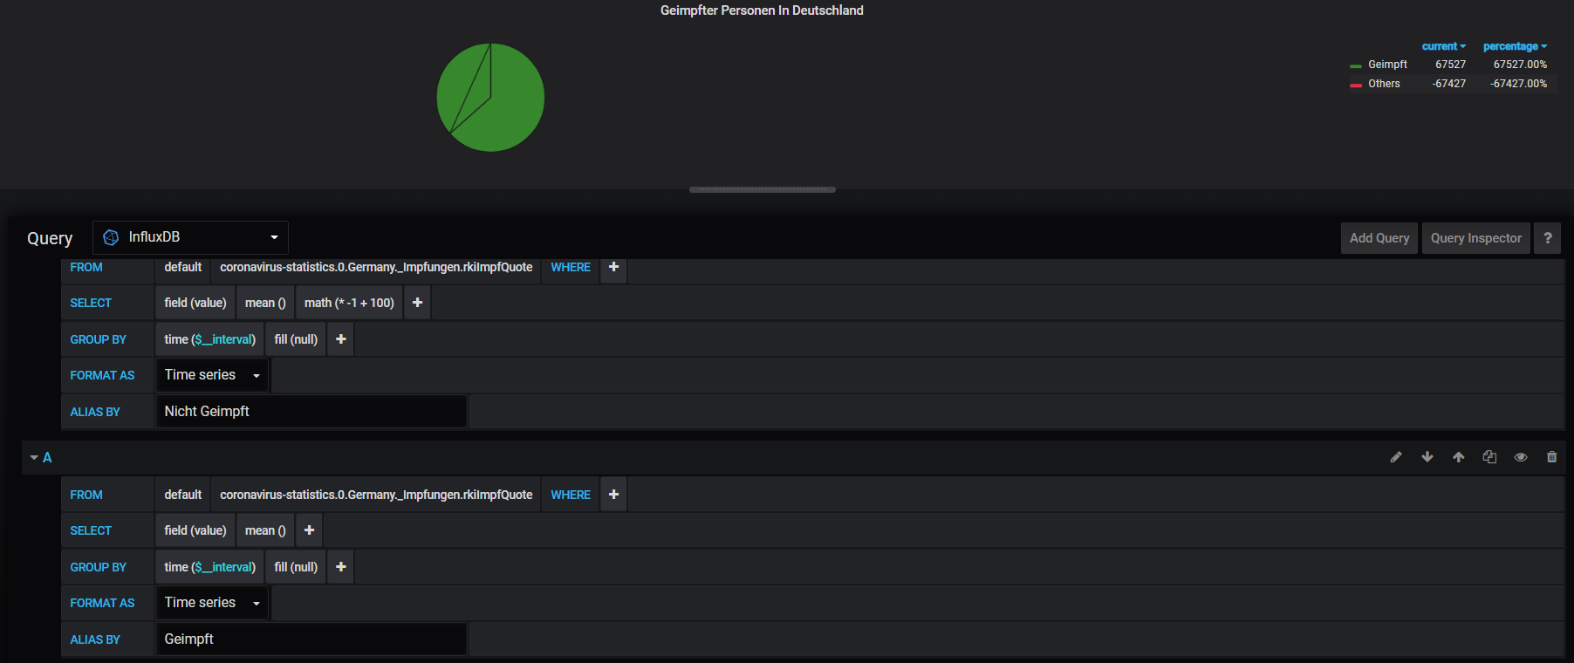1574x663 pixels.
Task: Focus alias field containing Geimpft
Action: [311, 639]
